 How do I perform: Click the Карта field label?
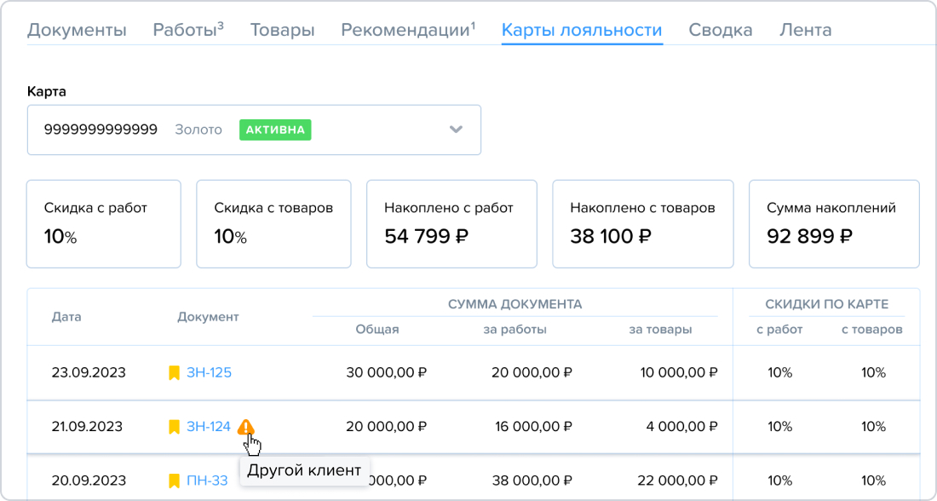(x=47, y=92)
